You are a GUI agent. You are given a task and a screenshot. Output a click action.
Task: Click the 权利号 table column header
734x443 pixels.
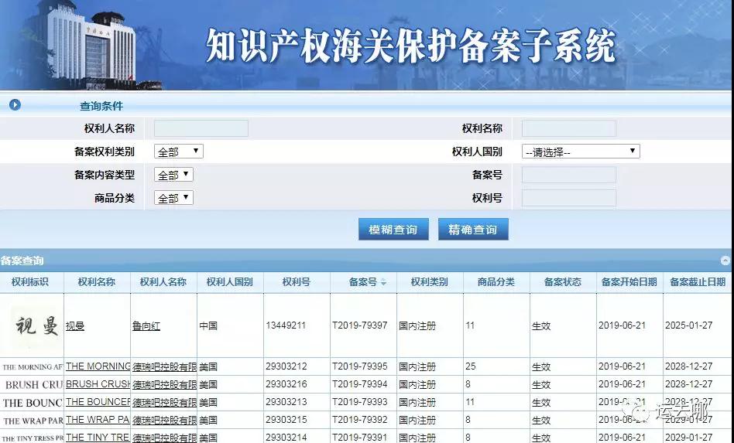click(296, 281)
